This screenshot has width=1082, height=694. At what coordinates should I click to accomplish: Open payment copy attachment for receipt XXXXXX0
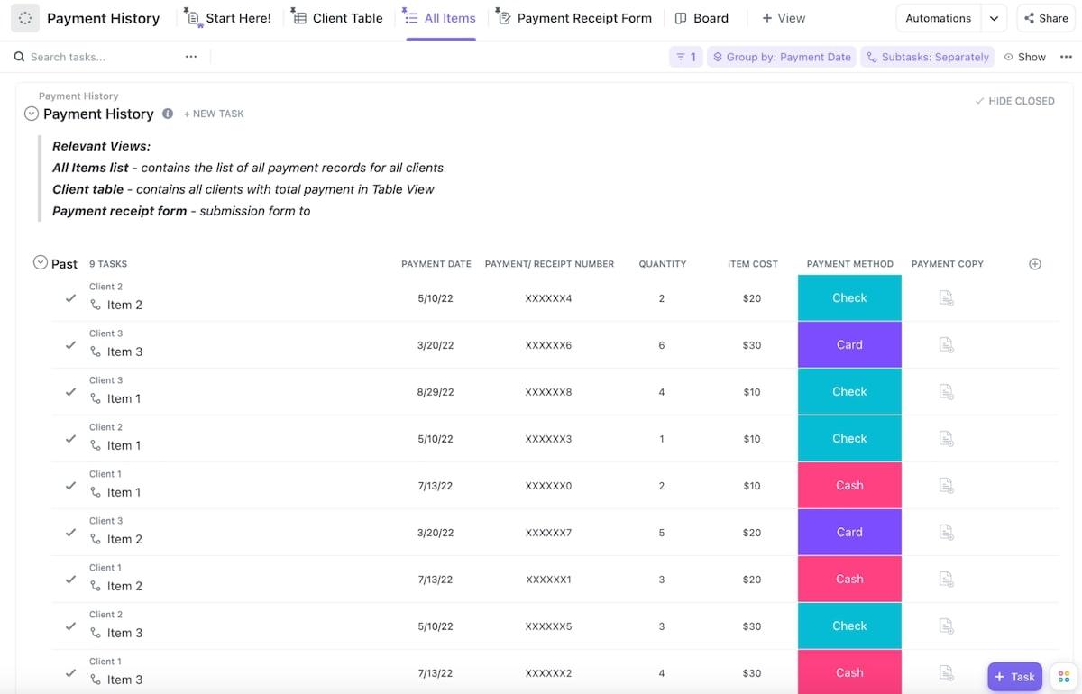point(946,486)
